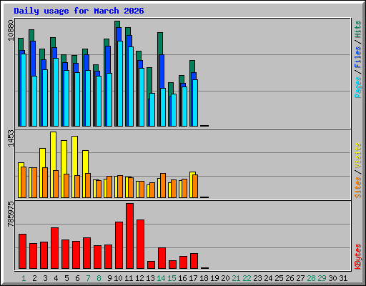Click the KBytes legend label

pos(357,257)
